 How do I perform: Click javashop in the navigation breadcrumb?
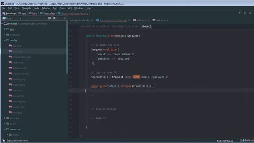(x=9, y=13)
